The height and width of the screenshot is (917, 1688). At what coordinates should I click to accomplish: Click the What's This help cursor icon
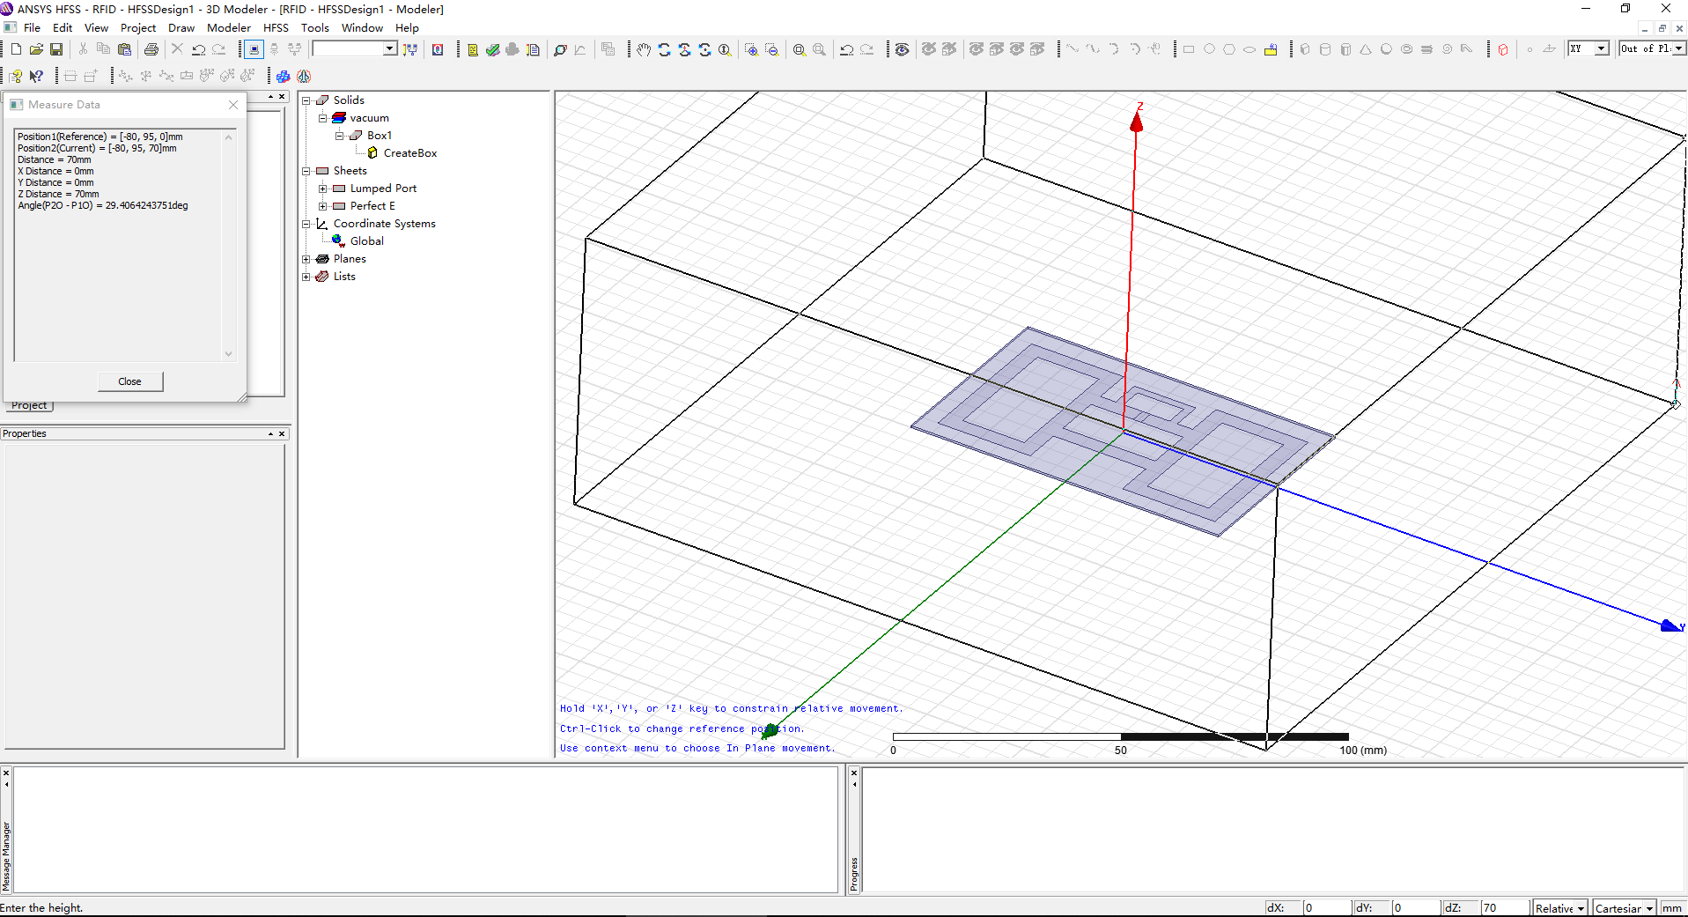click(36, 77)
